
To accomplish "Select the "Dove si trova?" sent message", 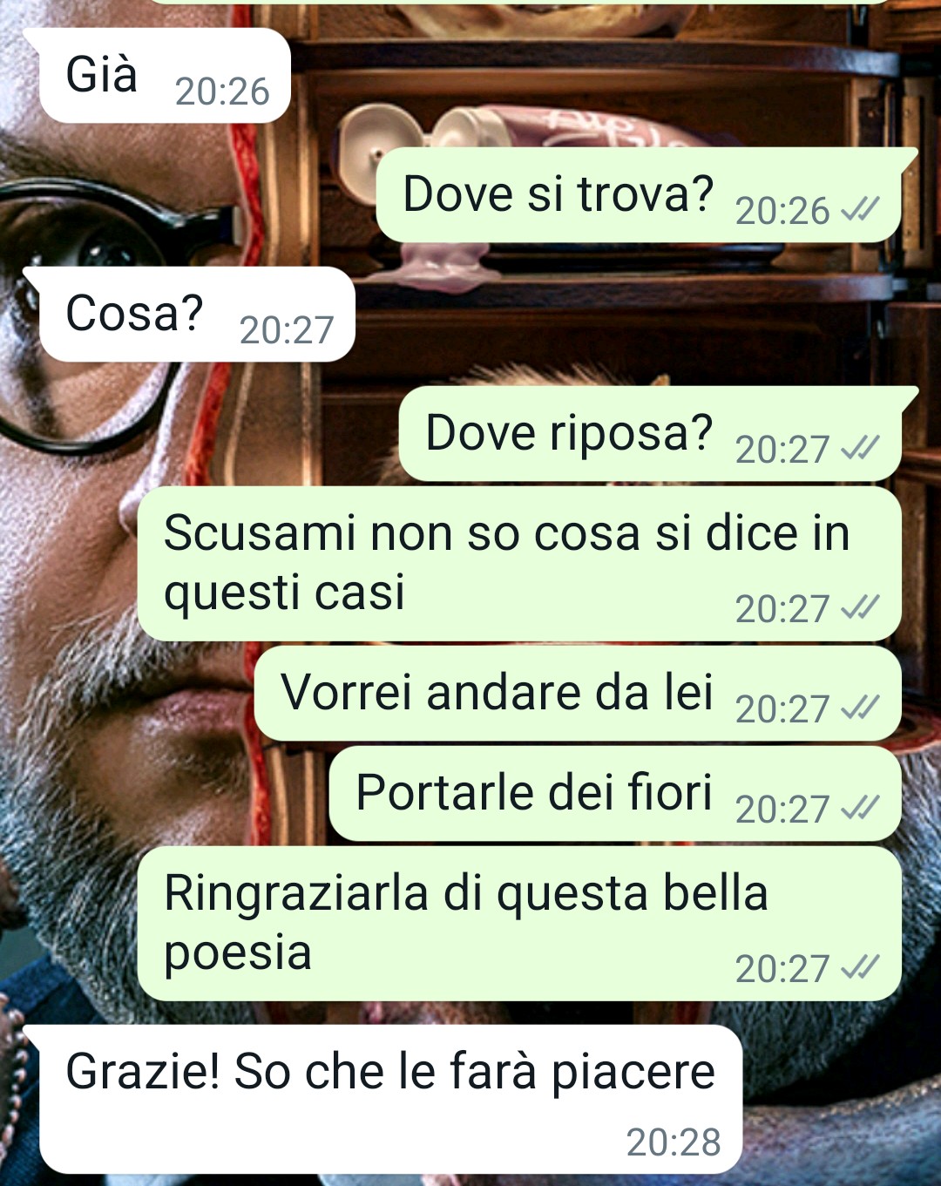I will pyautogui.click(x=639, y=194).
